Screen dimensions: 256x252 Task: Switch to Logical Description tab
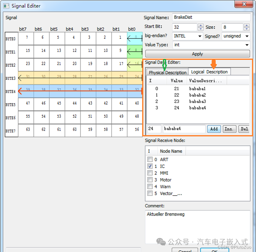coord(209,72)
